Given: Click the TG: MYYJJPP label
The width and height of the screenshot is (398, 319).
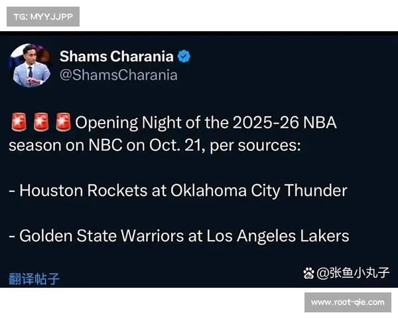Looking at the screenshot, I should pyautogui.click(x=42, y=16).
